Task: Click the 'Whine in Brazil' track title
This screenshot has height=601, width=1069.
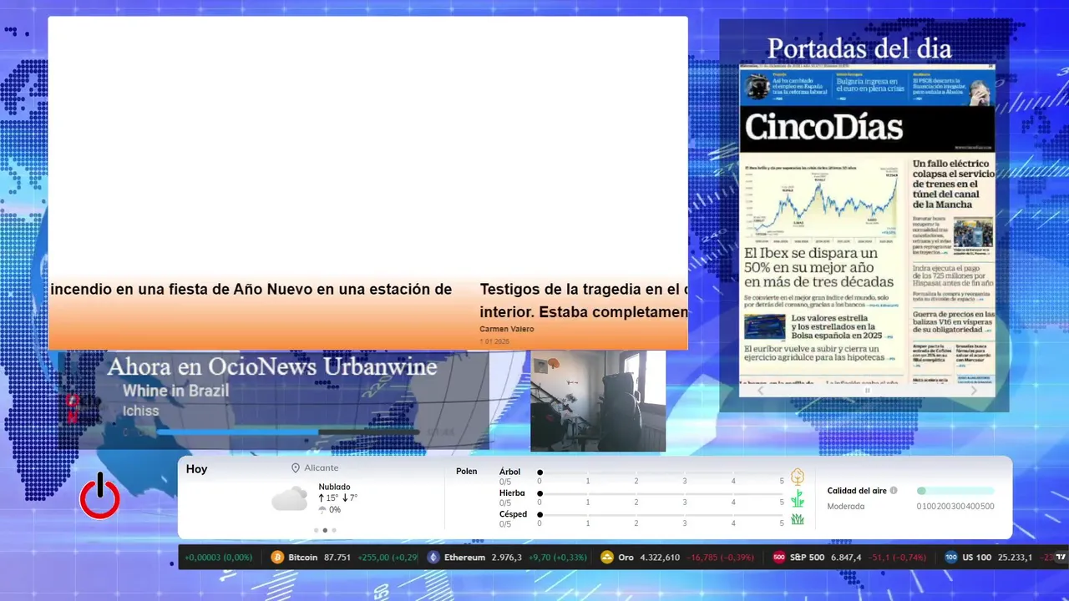Action: (x=175, y=391)
